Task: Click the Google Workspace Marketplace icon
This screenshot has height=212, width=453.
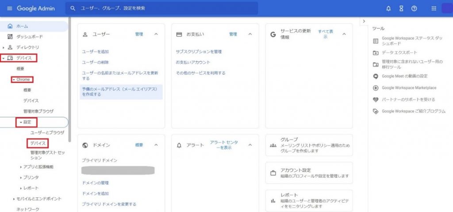Action: (x=376, y=88)
